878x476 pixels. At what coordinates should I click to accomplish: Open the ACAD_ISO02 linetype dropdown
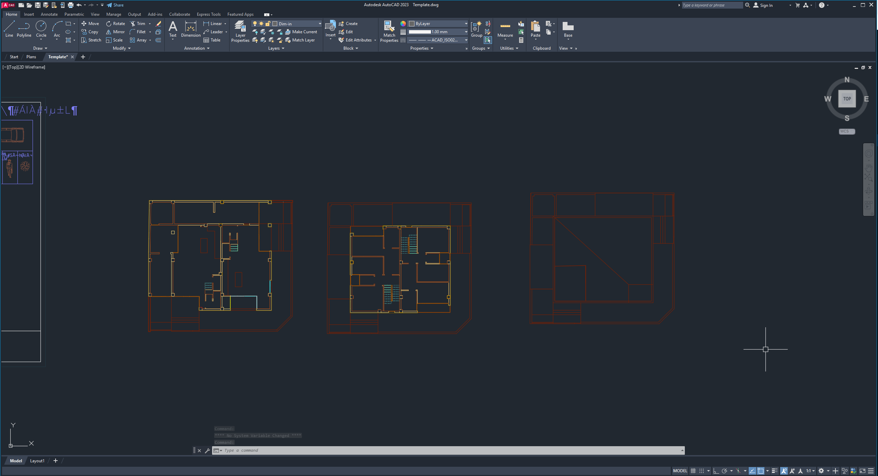[438, 40]
